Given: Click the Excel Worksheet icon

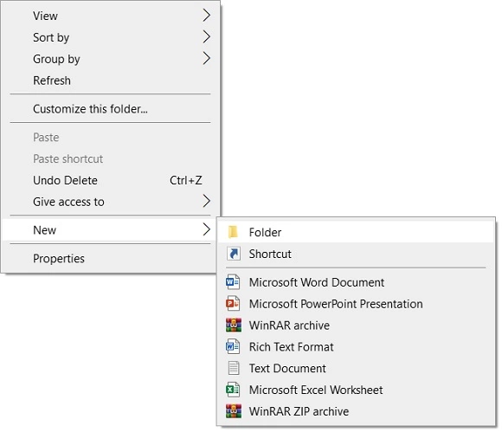Looking at the screenshot, I should click(x=233, y=390).
